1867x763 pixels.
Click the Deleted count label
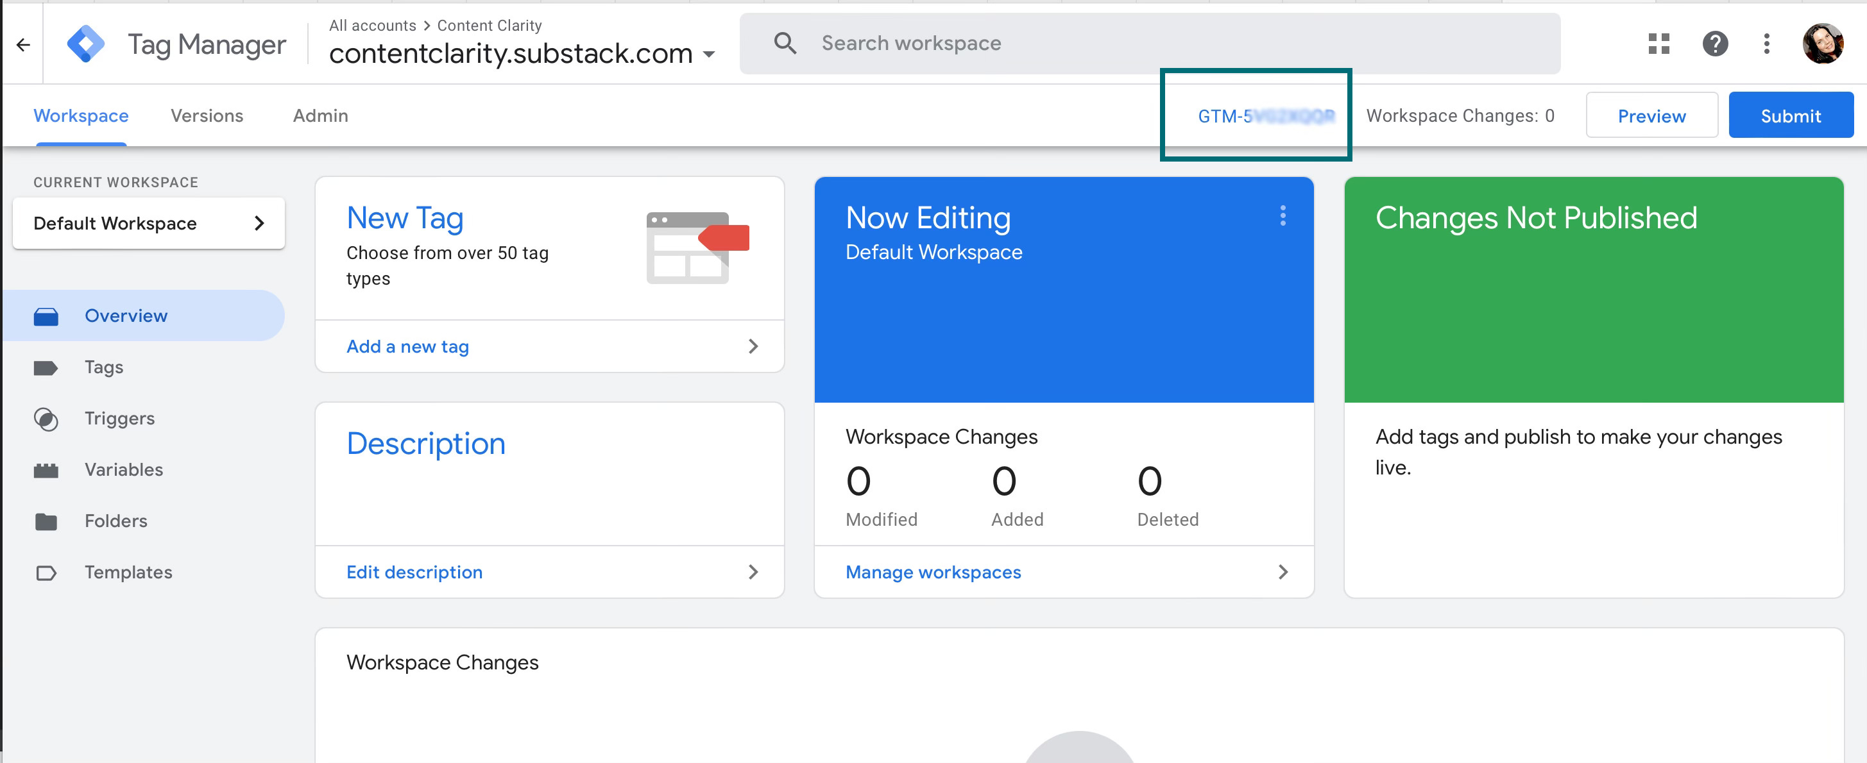tap(1167, 519)
